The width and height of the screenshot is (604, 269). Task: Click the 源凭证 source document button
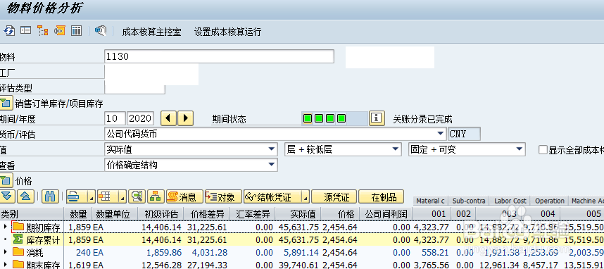[x=334, y=196]
